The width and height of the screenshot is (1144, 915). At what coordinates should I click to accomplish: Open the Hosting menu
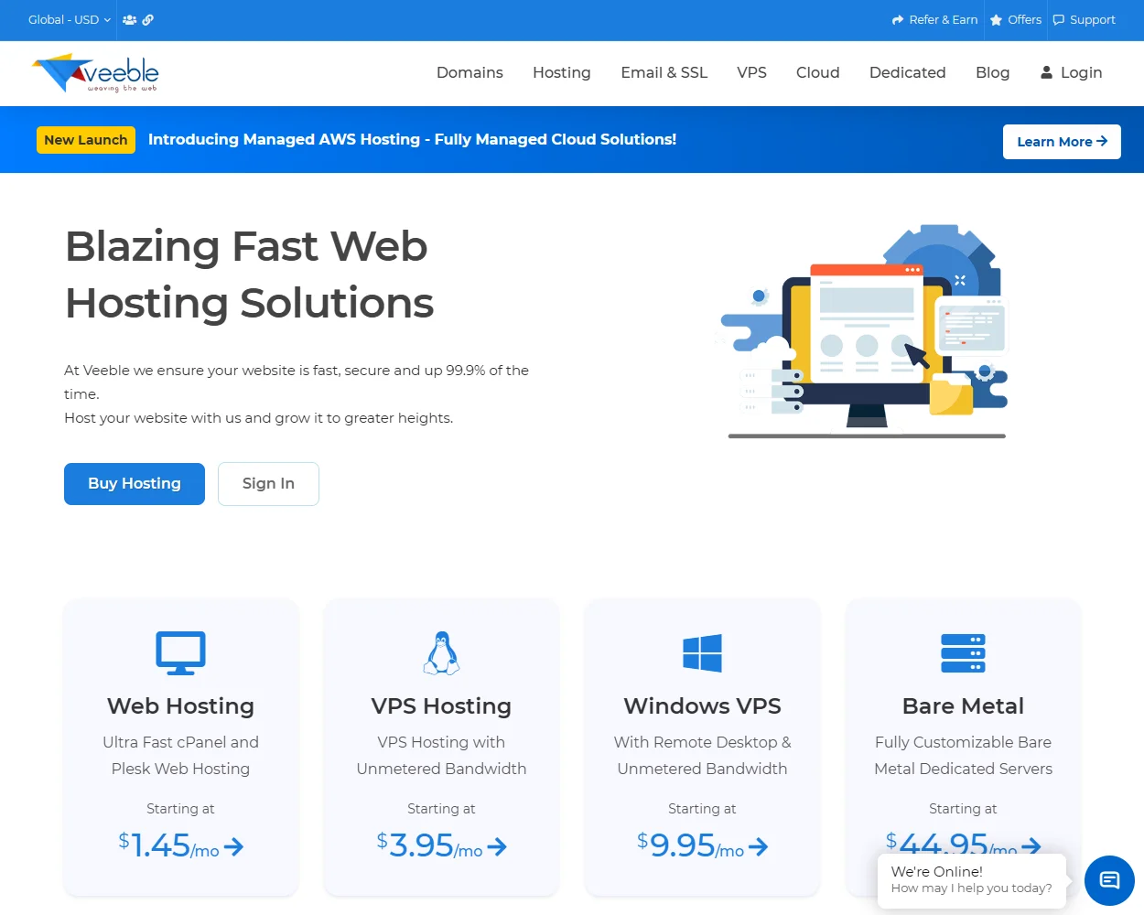point(561,72)
